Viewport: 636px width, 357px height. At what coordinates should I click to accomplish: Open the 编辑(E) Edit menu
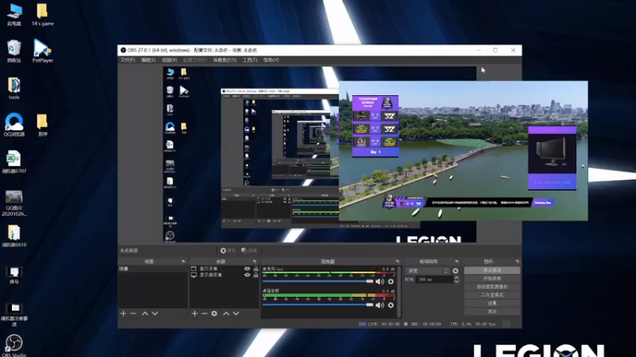(x=148, y=60)
